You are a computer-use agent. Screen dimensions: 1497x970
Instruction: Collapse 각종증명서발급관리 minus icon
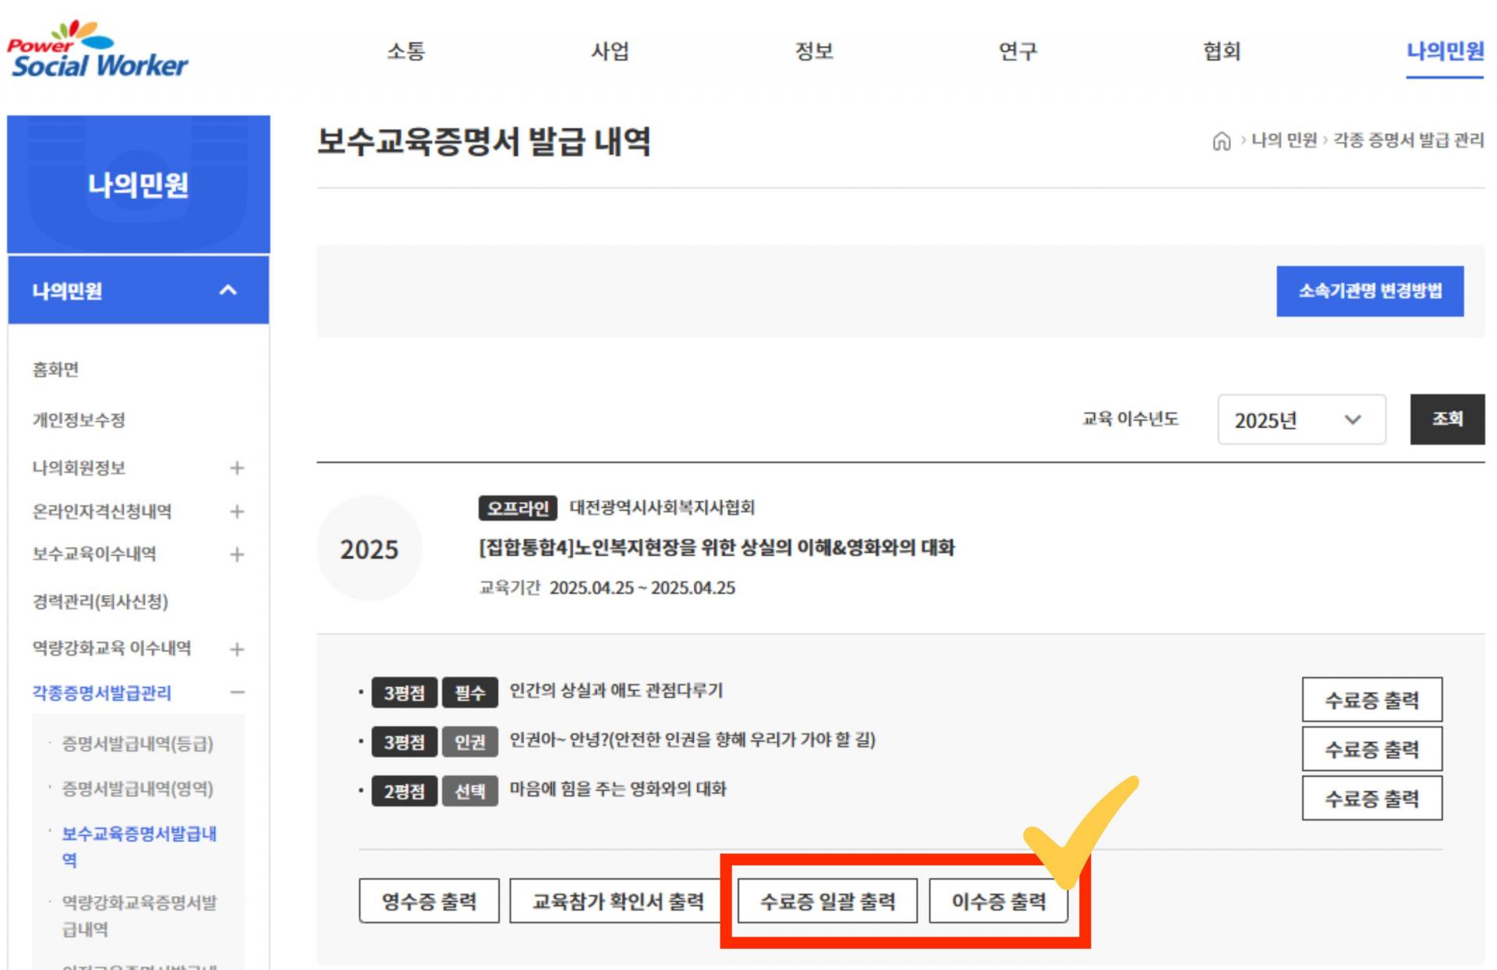click(237, 692)
